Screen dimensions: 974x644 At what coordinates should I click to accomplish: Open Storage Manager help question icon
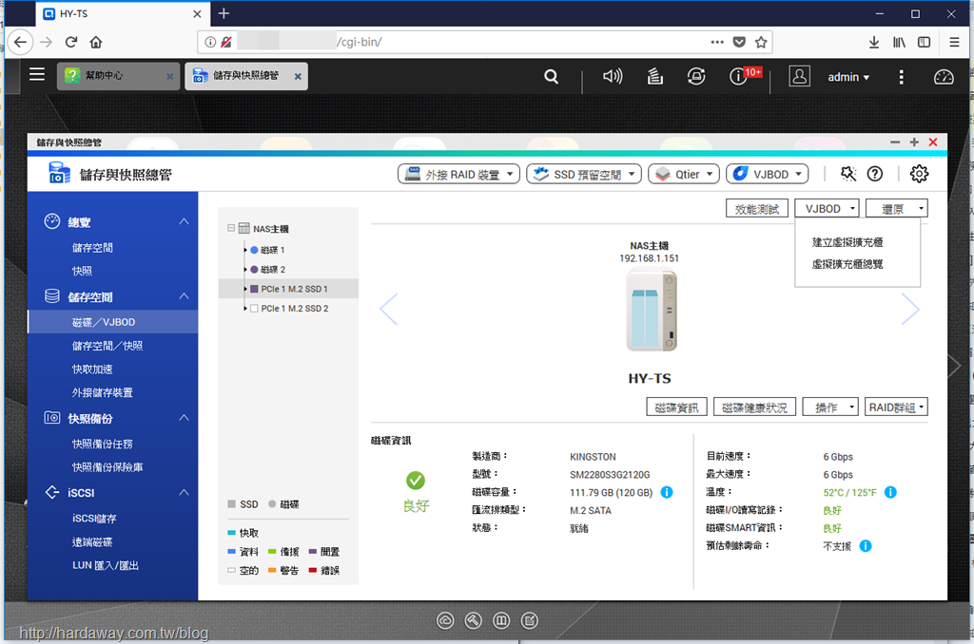tap(875, 174)
